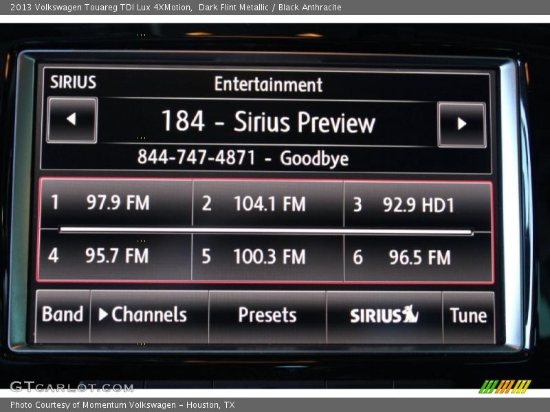Click the striped logo in the bottom-right corner

pyautogui.click(x=505, y=386)
